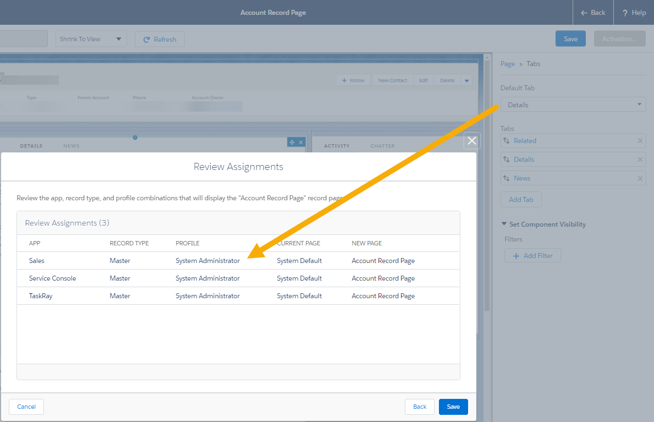The height and width of the screenshot is (422, 654).
Task: Click the move icon on the tabs component
Action: [292, 143]
